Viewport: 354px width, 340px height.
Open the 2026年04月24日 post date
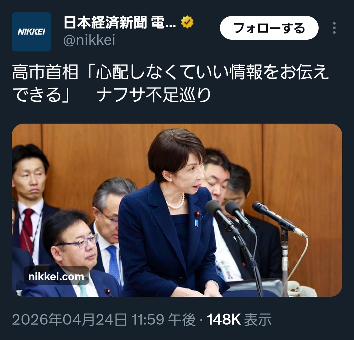69,319
